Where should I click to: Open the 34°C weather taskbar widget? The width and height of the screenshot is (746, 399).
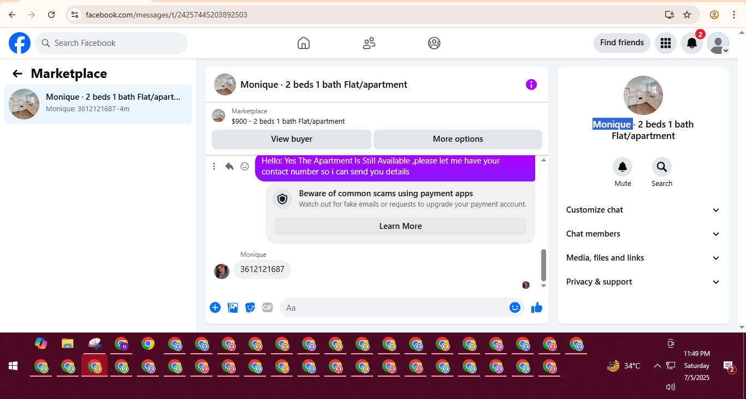point(624,366)
